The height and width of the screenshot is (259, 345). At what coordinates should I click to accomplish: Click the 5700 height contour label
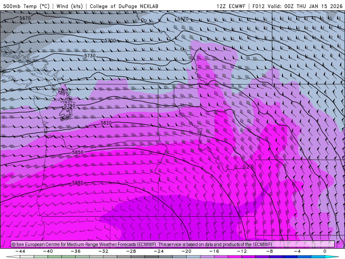coord(110,41)
